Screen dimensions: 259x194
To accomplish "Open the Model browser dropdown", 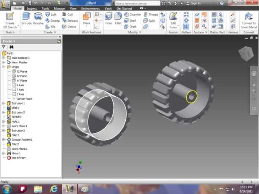I will click(x=9, y=41).
